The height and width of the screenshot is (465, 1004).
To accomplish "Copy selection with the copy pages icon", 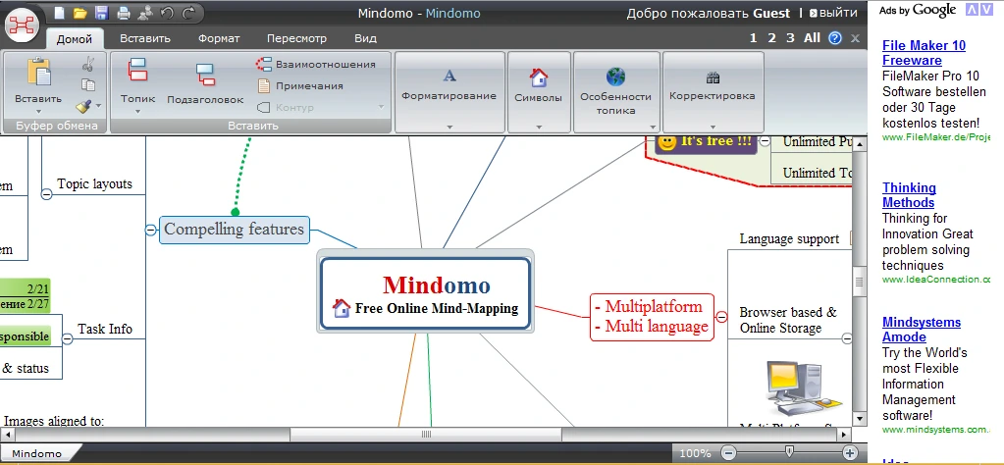I will tap(88, 85).
